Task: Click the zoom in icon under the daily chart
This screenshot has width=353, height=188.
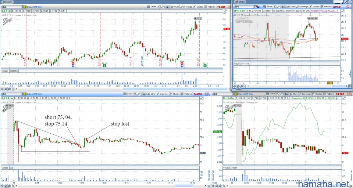Action: tap(6, 89)
